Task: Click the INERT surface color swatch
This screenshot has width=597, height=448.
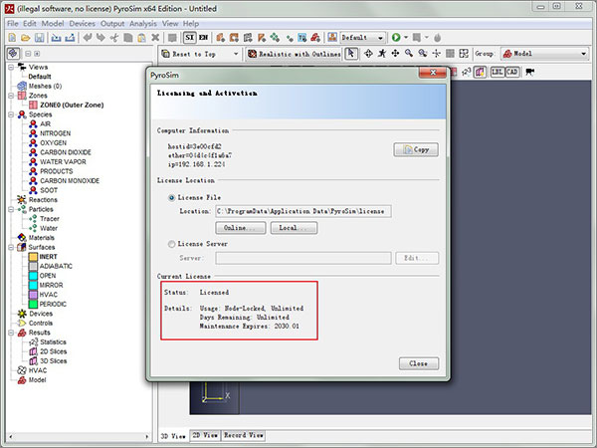Action: [33, 257]
